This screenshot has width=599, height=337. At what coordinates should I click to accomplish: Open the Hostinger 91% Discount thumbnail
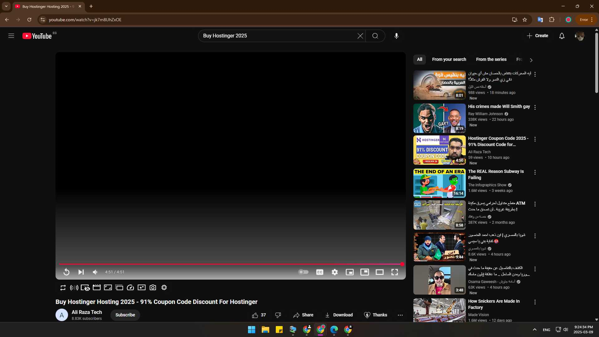pos(439,150)
